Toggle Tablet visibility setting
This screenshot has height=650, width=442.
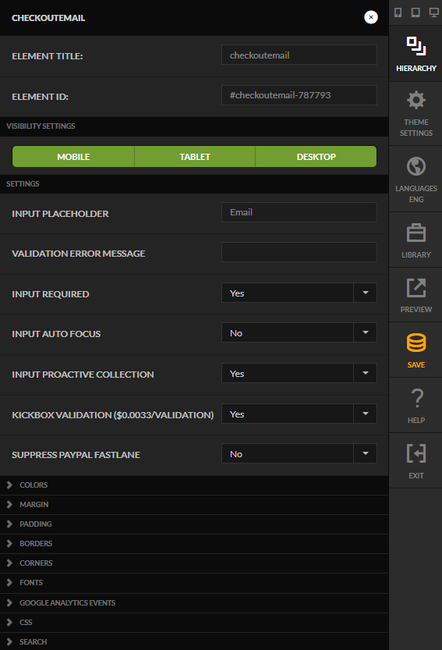(195, 157)
